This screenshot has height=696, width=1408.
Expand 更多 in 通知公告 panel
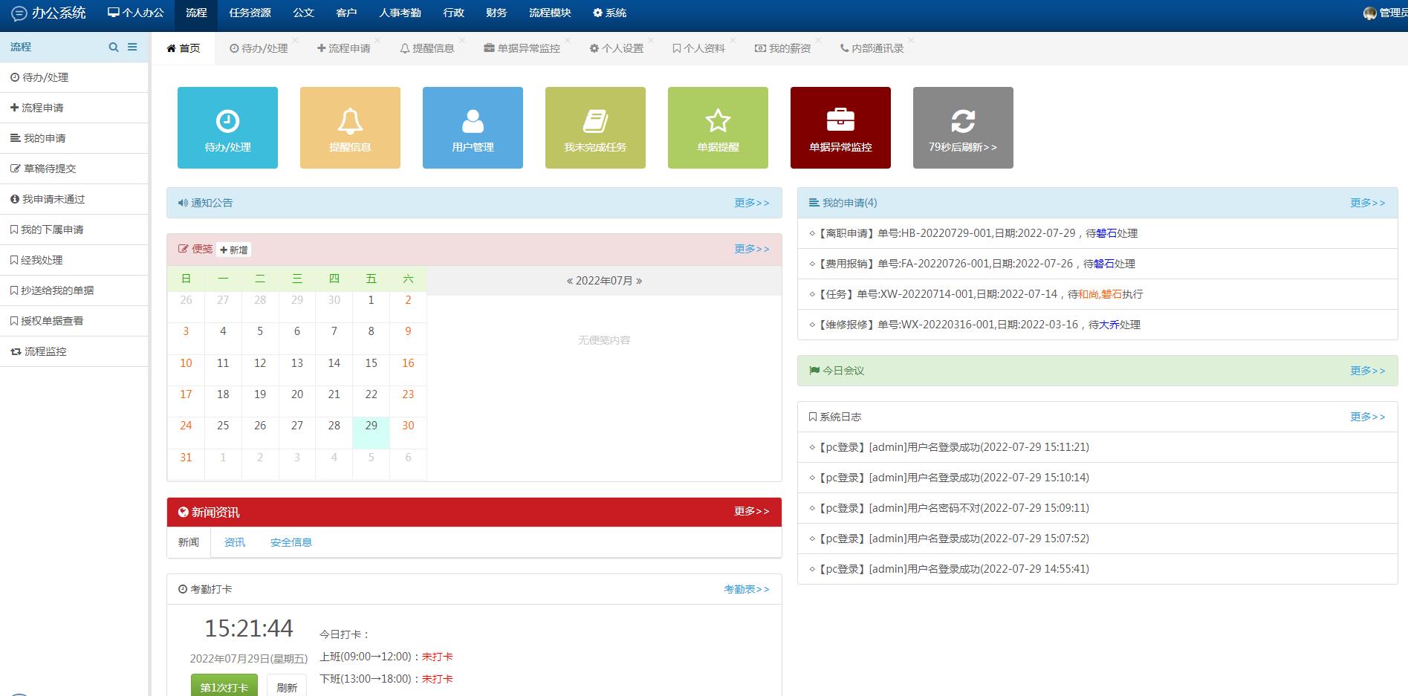[751, 203]
